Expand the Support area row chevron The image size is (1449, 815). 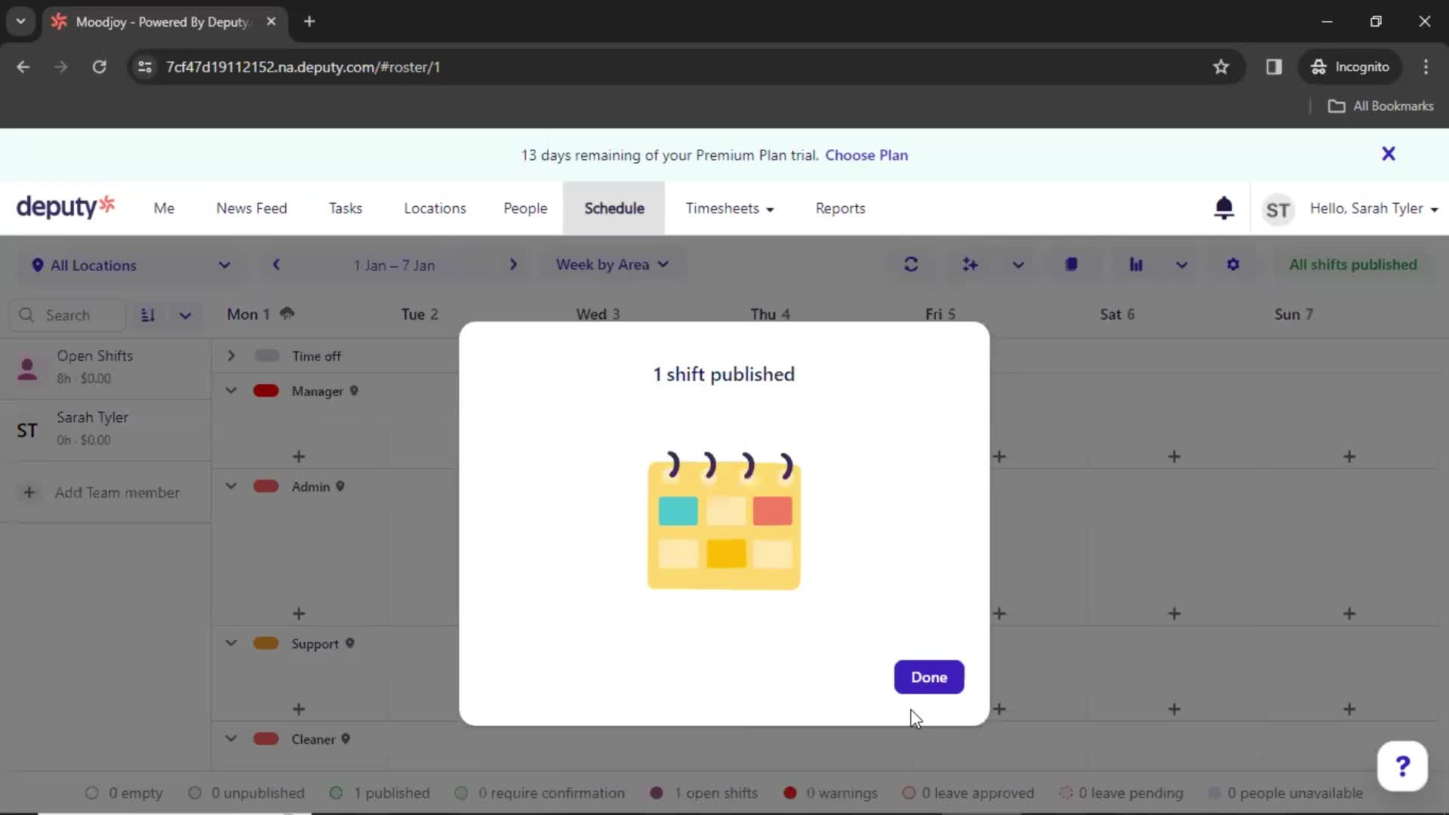pos(231,644)
